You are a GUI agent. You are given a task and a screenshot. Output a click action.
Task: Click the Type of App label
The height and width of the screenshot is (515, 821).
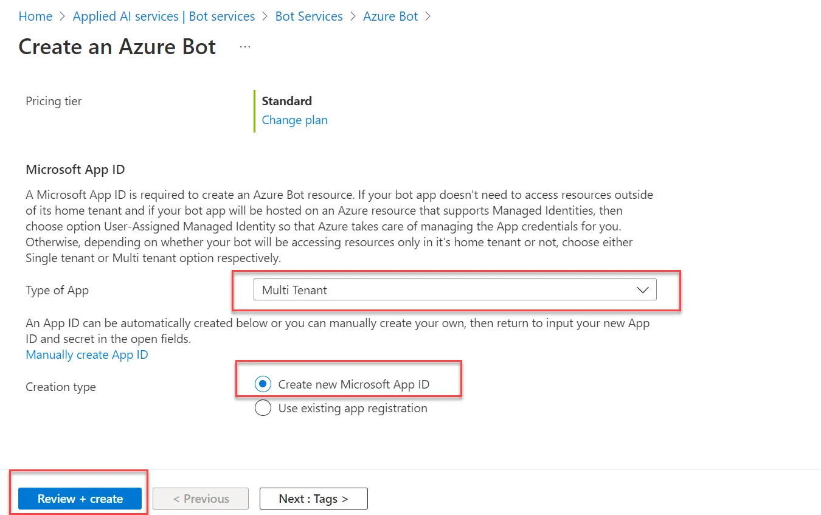tap(57, 290)
